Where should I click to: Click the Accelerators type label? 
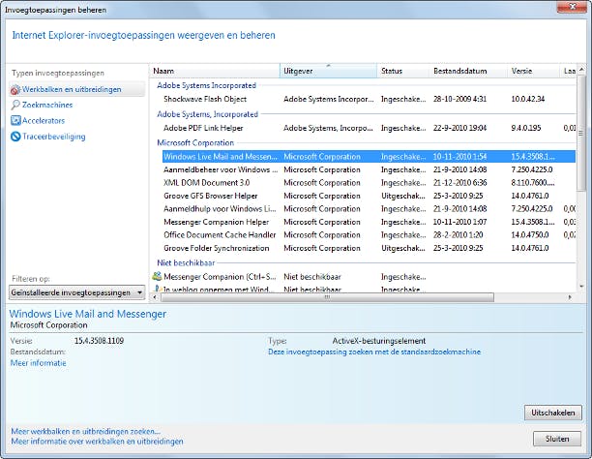44,121
